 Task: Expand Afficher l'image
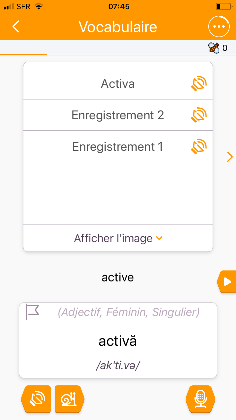[118, 238]
